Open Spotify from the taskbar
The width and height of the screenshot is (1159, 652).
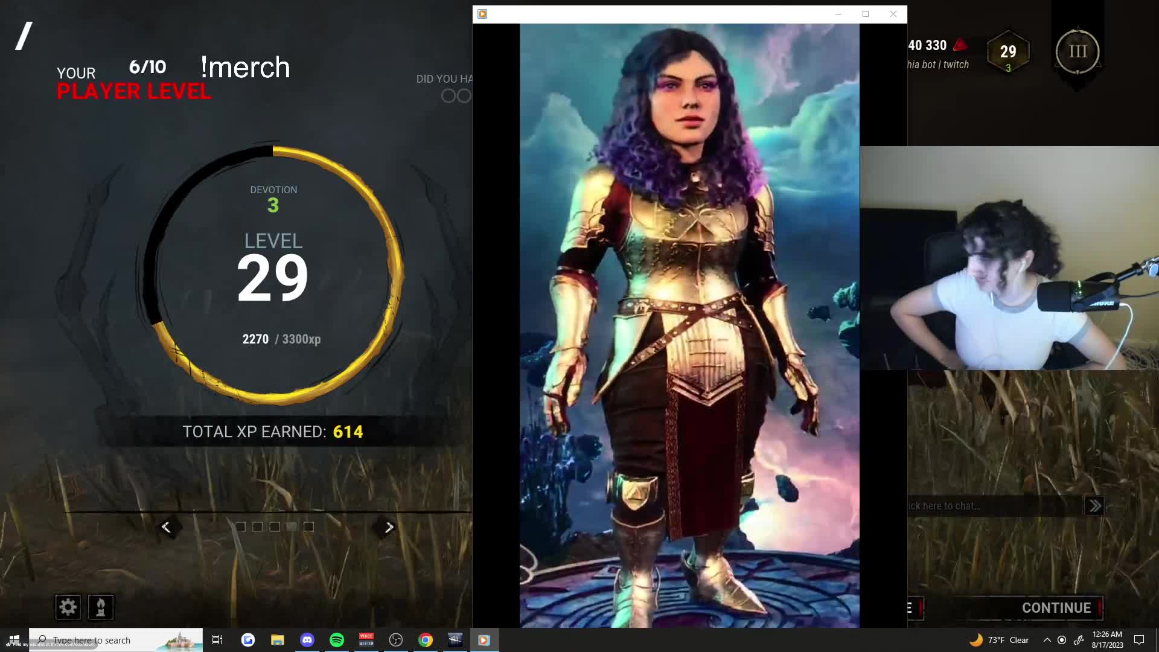pos(337,640)
